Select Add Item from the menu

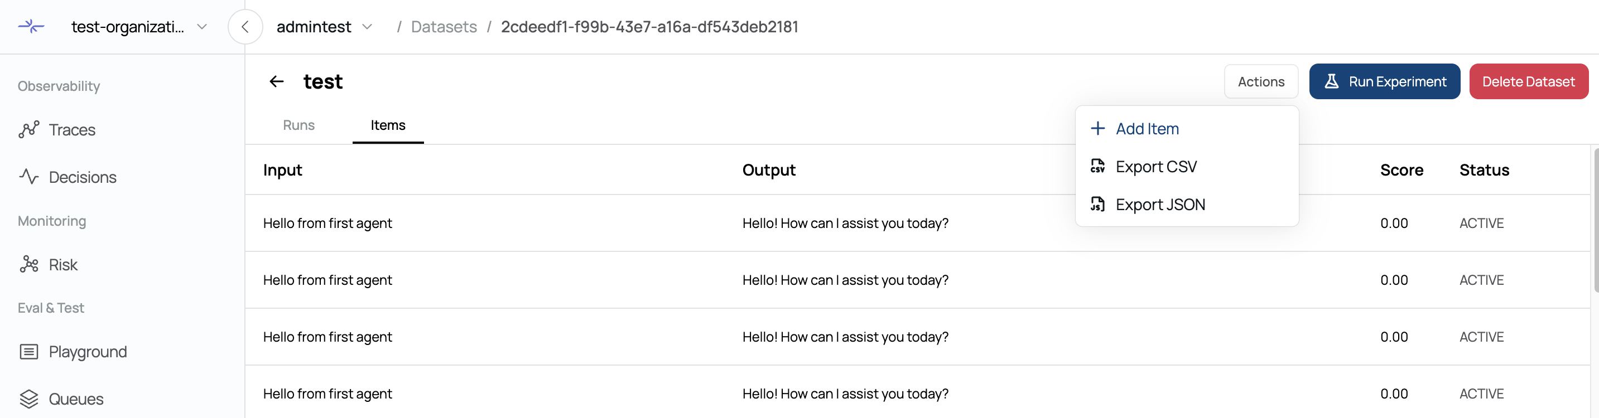(1147, 128)
